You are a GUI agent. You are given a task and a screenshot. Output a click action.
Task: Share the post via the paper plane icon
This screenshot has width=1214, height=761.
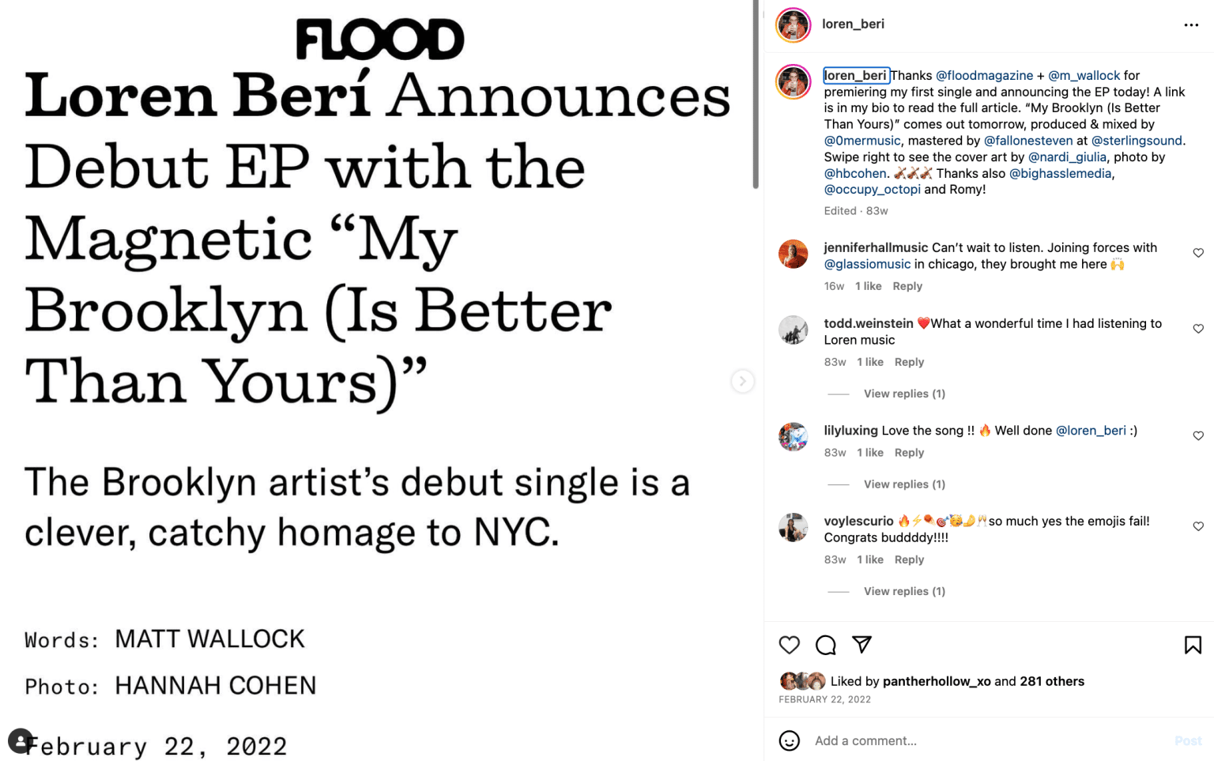[x=861, y=645]
